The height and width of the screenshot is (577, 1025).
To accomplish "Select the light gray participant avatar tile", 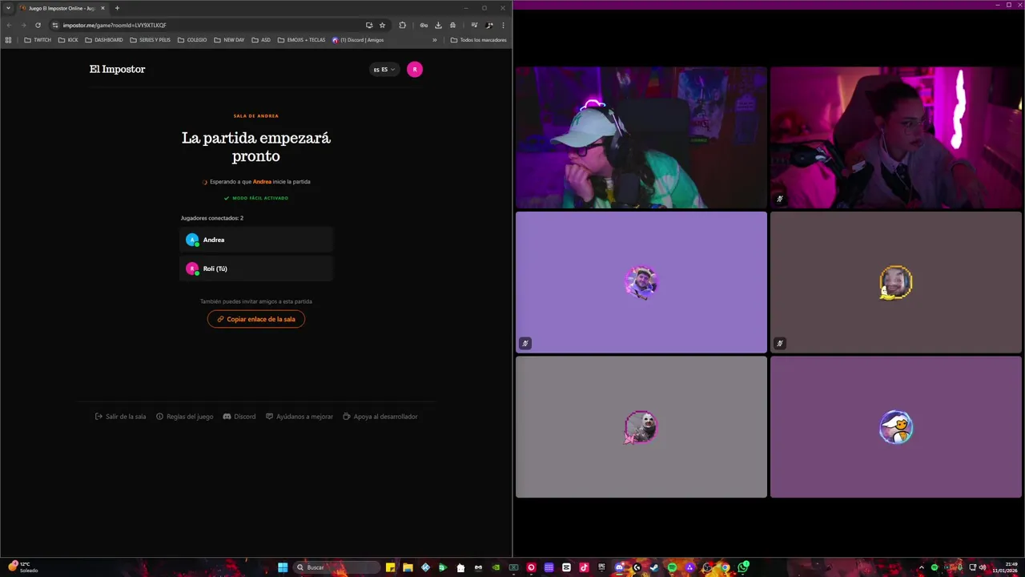I will (641, 427).
